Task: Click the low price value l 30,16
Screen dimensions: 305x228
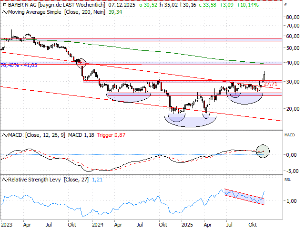Action: point(188,5)
